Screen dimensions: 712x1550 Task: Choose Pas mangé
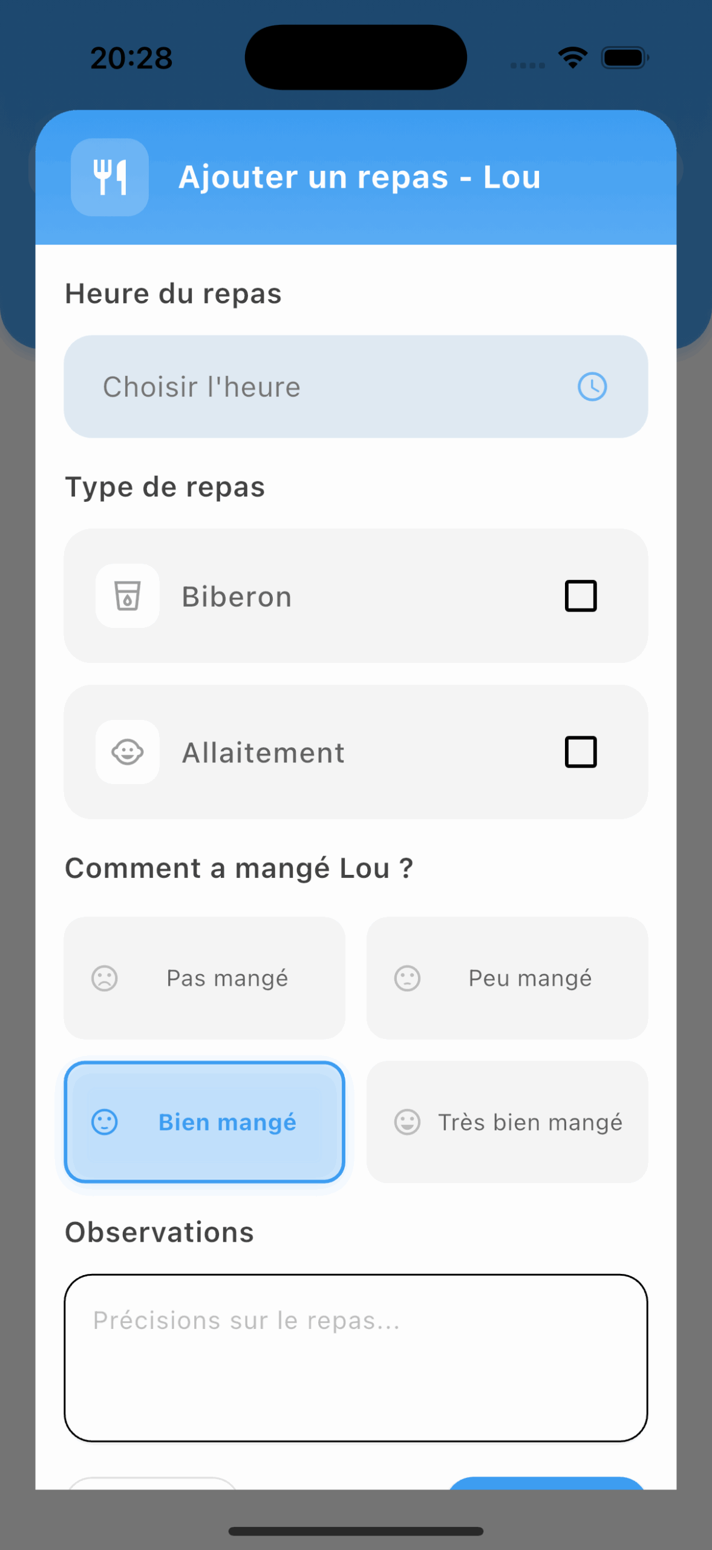pyautogui.click(x=204, y=978)
